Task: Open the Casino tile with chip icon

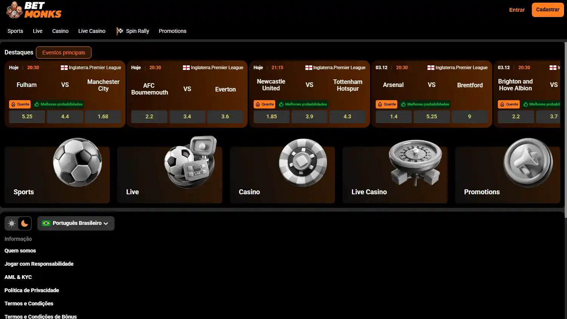Action: click(282, 175)
